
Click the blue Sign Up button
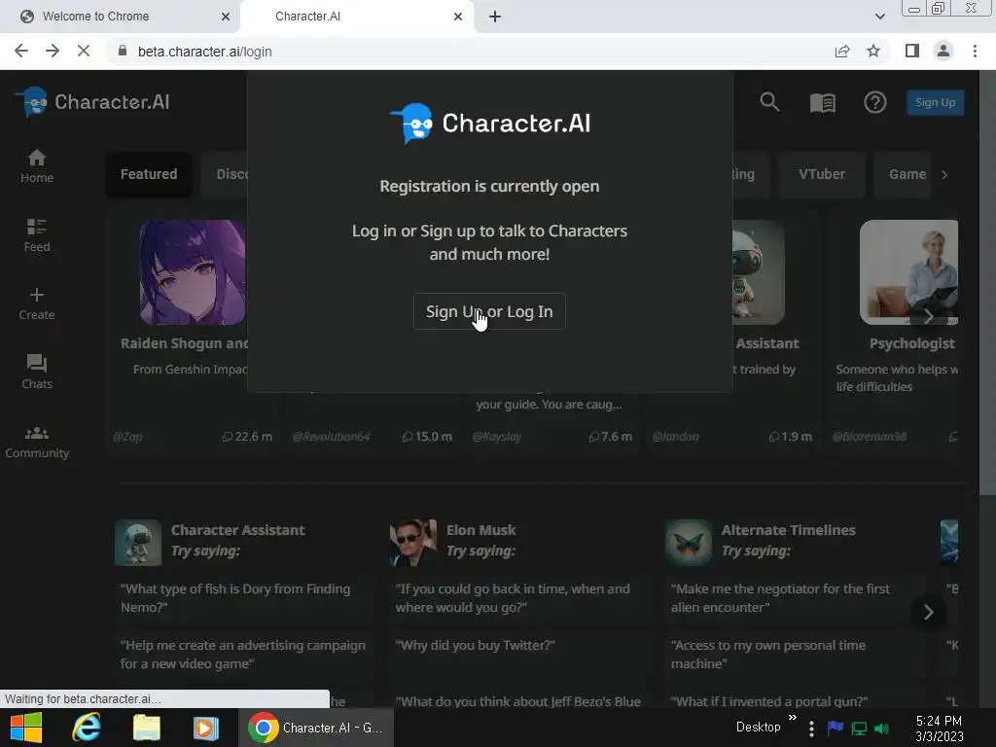935,102
